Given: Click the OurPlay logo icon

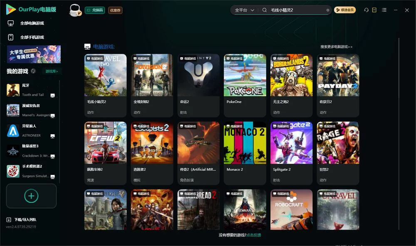Looking at the screenshot, I should point(11,10).
